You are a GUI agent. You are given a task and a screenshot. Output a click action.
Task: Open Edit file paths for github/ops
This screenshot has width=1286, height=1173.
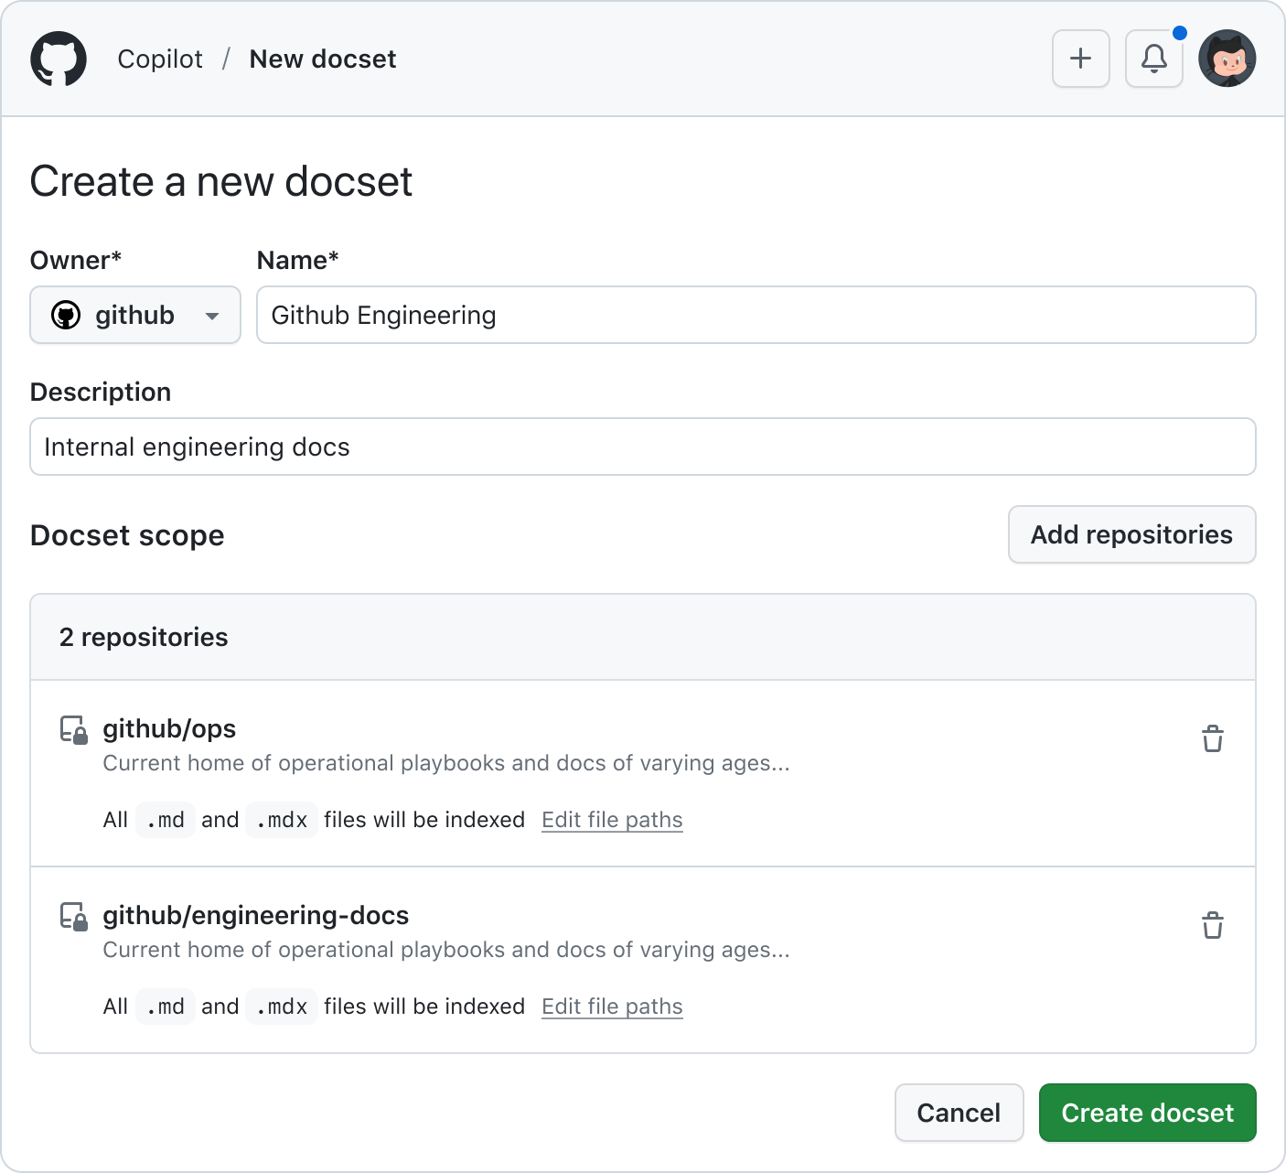click(x=612, y=820)
